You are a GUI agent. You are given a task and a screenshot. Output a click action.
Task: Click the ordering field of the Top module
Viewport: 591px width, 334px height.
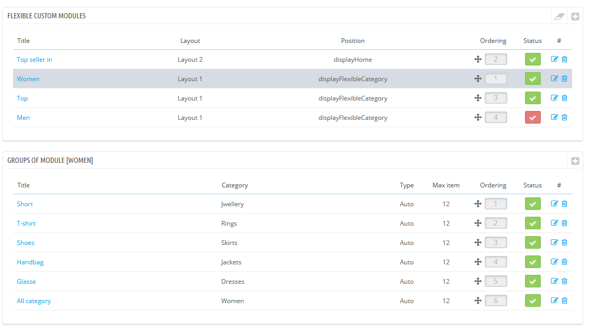(496, 98)
